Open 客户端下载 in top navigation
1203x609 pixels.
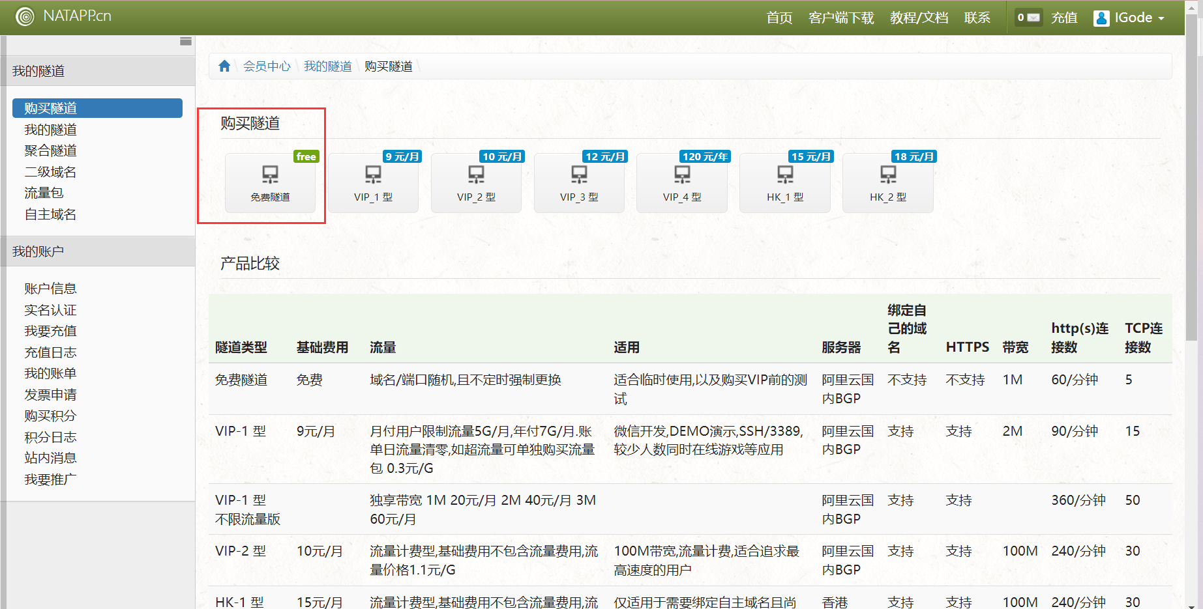pos(841,18)
